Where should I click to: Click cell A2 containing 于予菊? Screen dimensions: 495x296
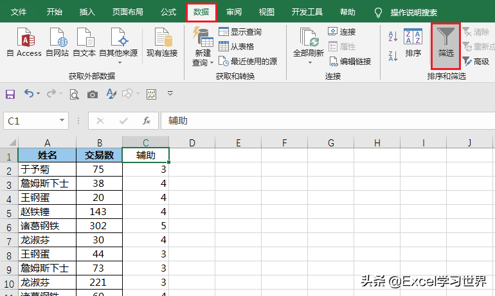point(47,170)
